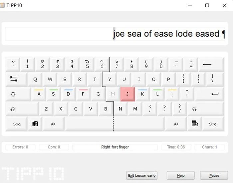Click the M key
233x183 pixels.
point(135,109)
